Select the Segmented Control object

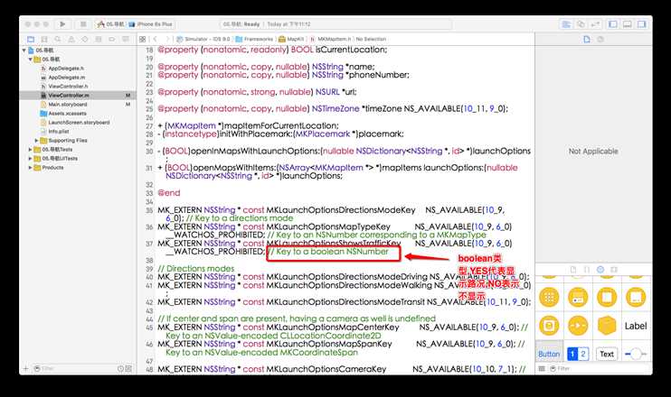click(578, 354)
